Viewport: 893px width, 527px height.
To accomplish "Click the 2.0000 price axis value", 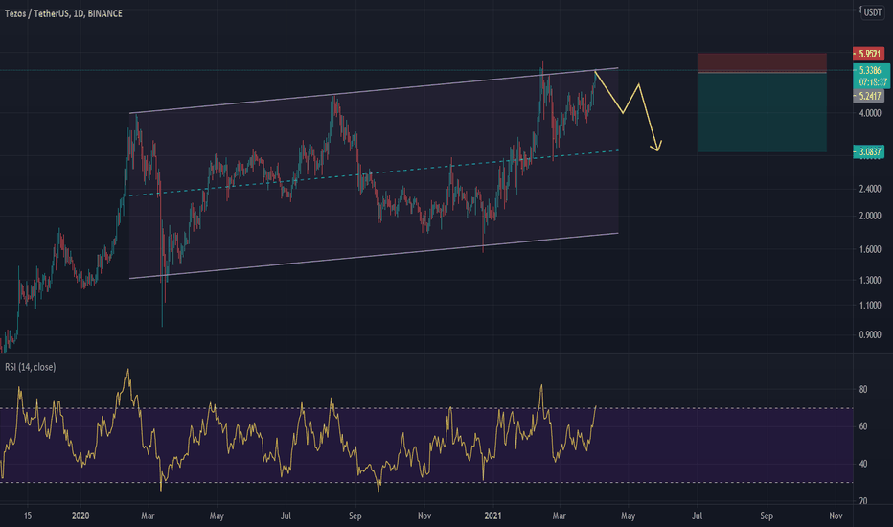I will click(870, 216).
